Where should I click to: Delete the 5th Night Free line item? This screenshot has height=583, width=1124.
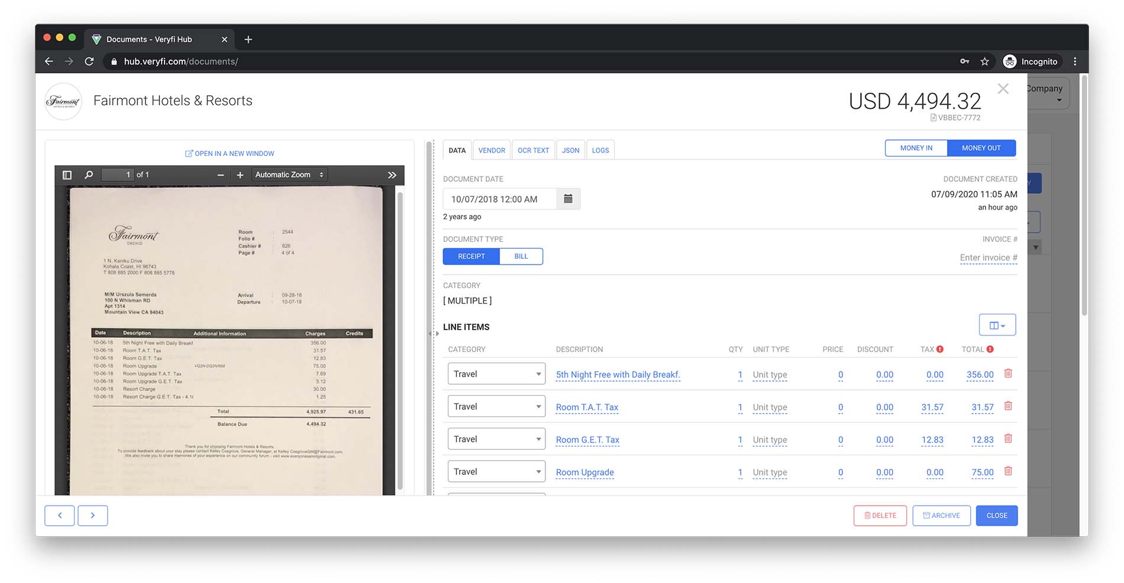click(x=1009, y=373)
